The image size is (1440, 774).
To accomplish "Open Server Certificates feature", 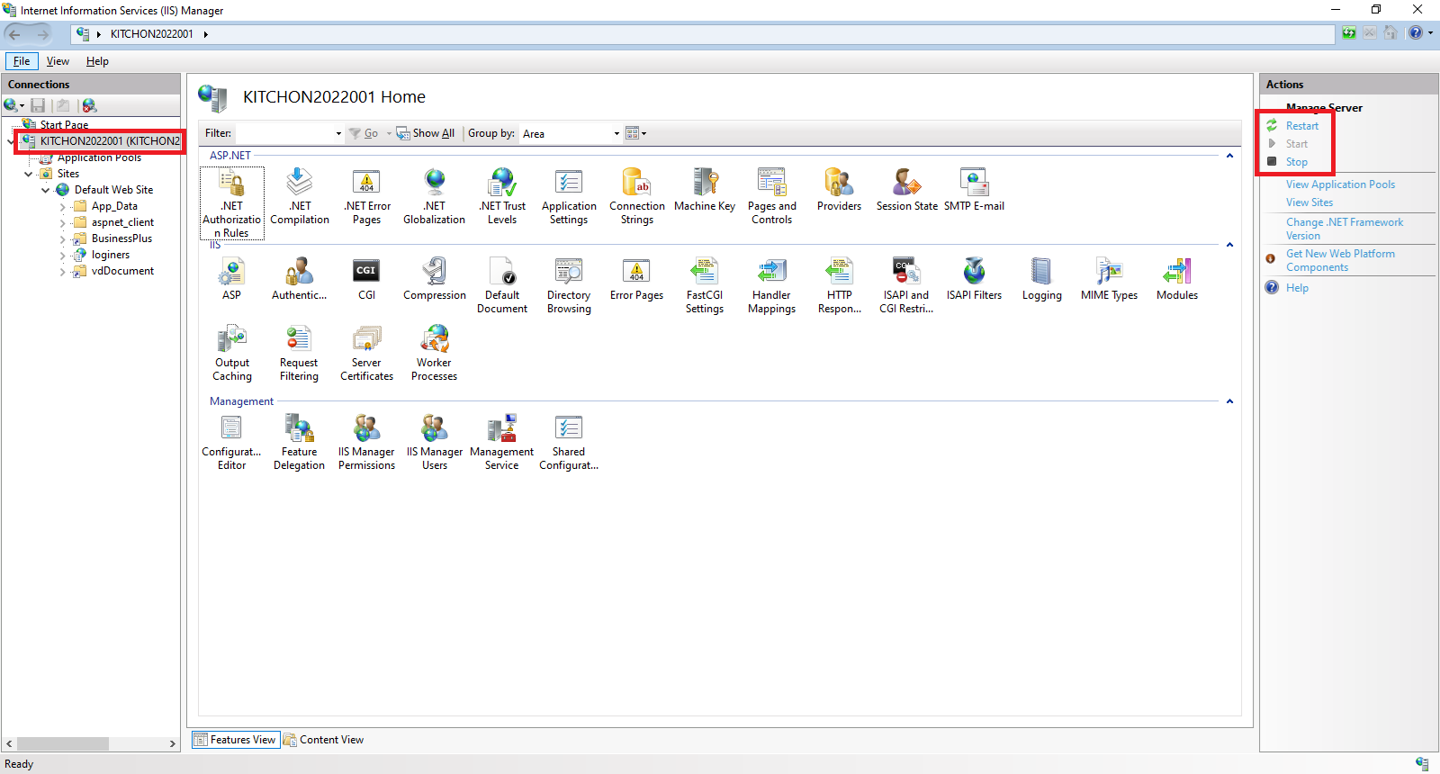I will point(367,353).
